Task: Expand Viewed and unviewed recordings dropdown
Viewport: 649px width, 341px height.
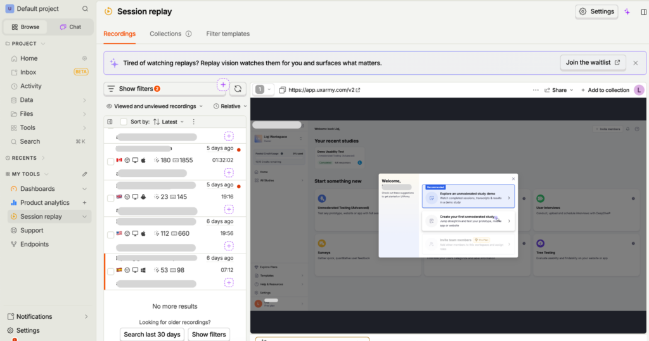Action: click(155, 106)
